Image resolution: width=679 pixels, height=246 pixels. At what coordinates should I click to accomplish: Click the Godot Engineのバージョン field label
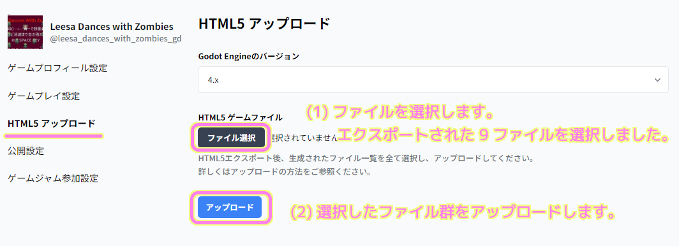tap(249, 56)
